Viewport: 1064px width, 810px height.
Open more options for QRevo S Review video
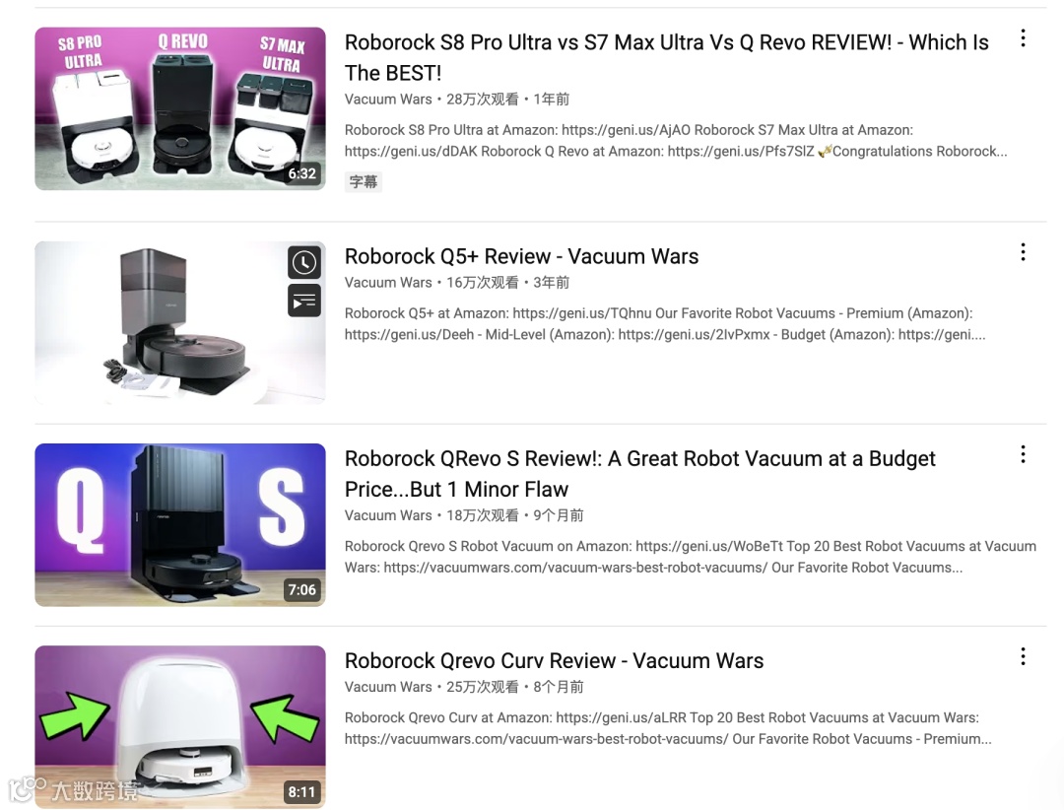[x=1023, y=455]
